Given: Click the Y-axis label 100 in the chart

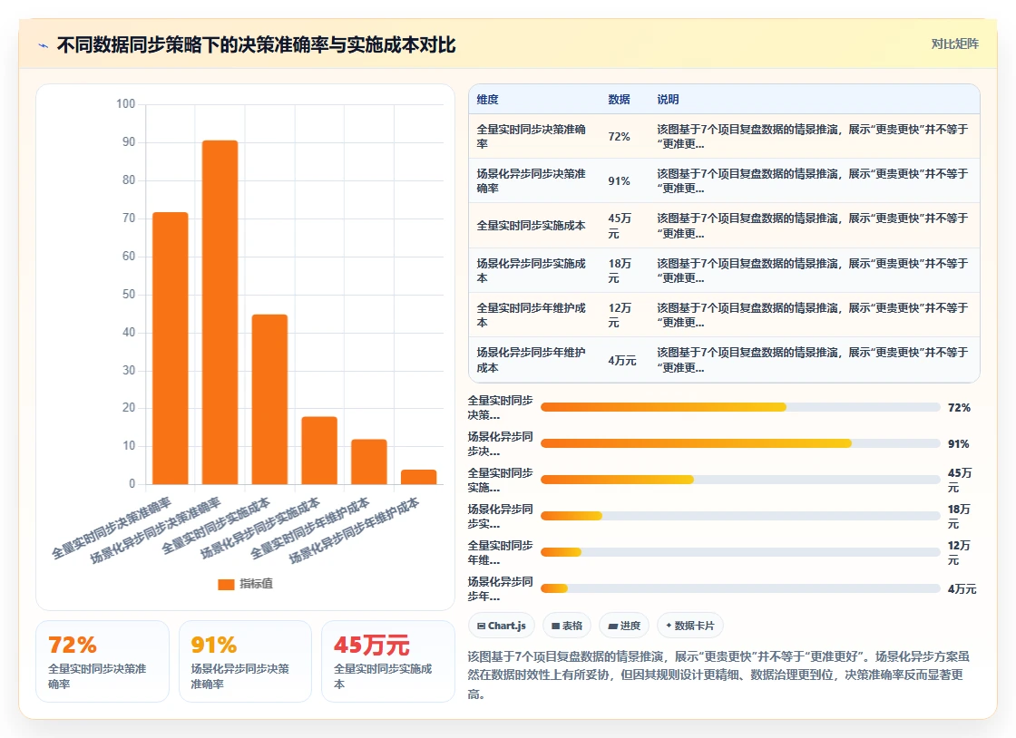Looking at the screenshot, I should coord(126,103).
